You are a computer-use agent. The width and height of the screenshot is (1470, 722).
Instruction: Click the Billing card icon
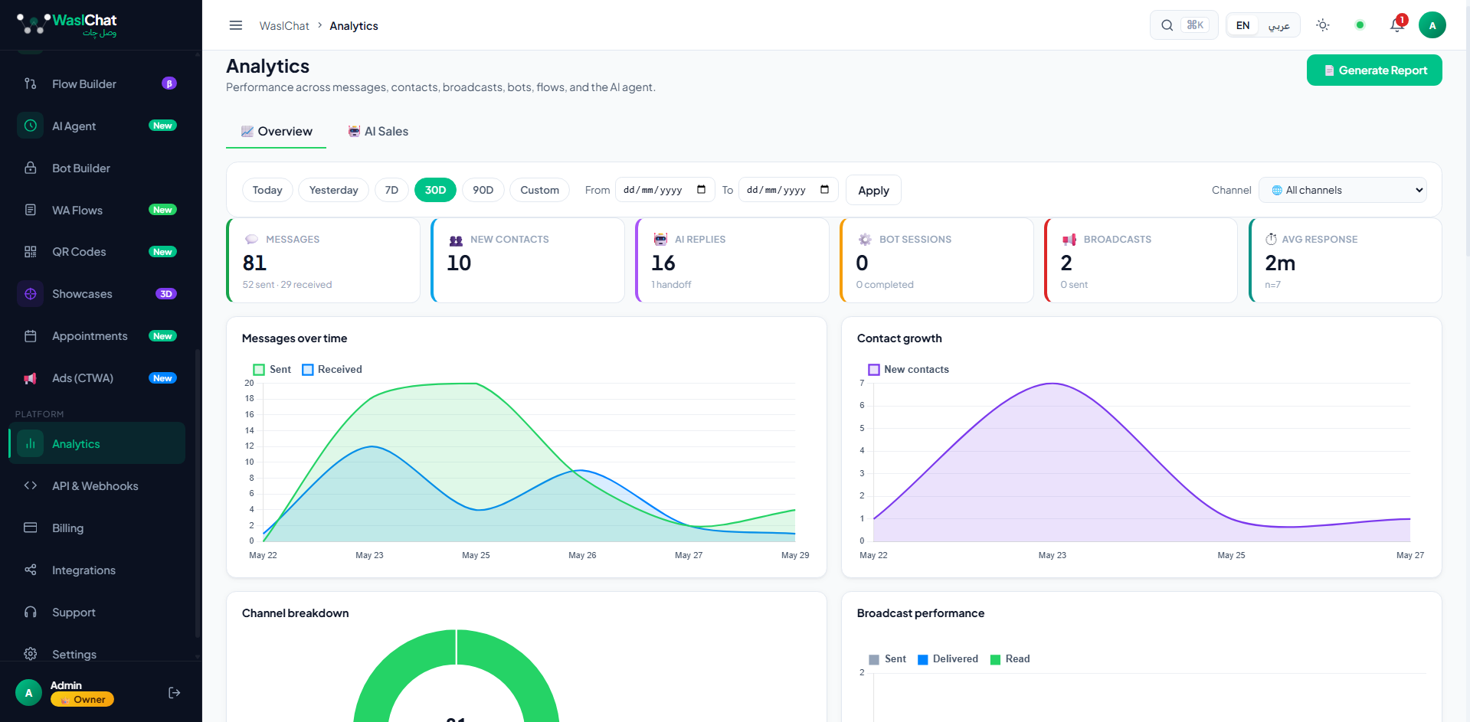[x=31, y=528]
